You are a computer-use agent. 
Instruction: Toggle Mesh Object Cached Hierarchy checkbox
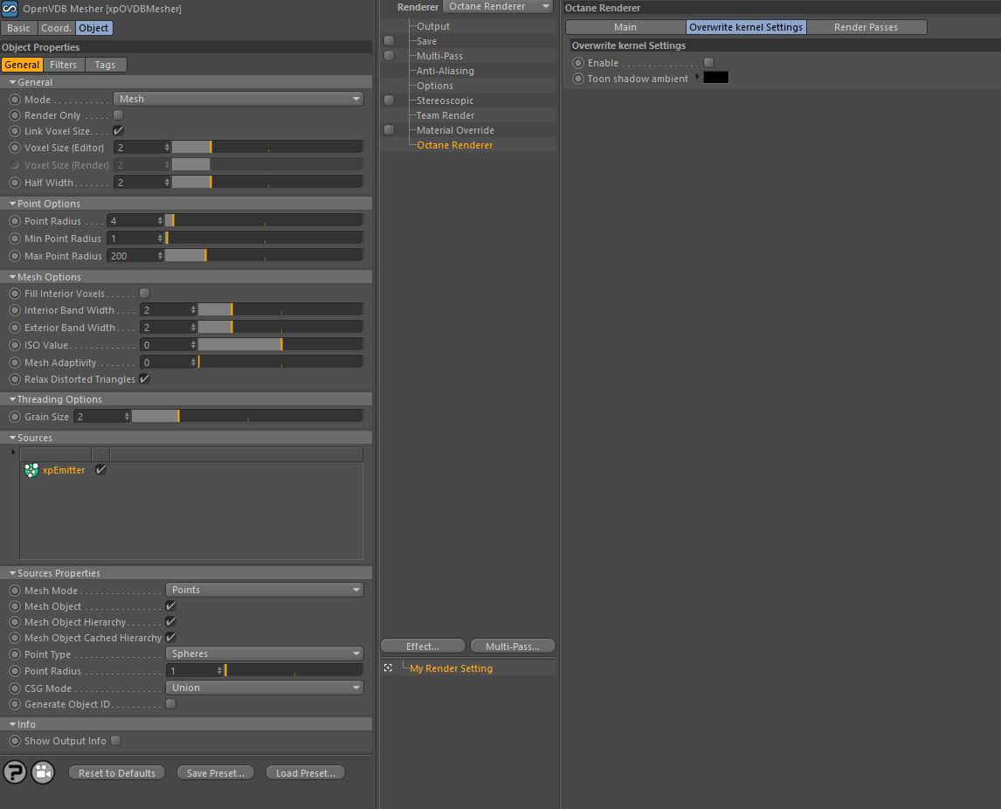(170, 637)
